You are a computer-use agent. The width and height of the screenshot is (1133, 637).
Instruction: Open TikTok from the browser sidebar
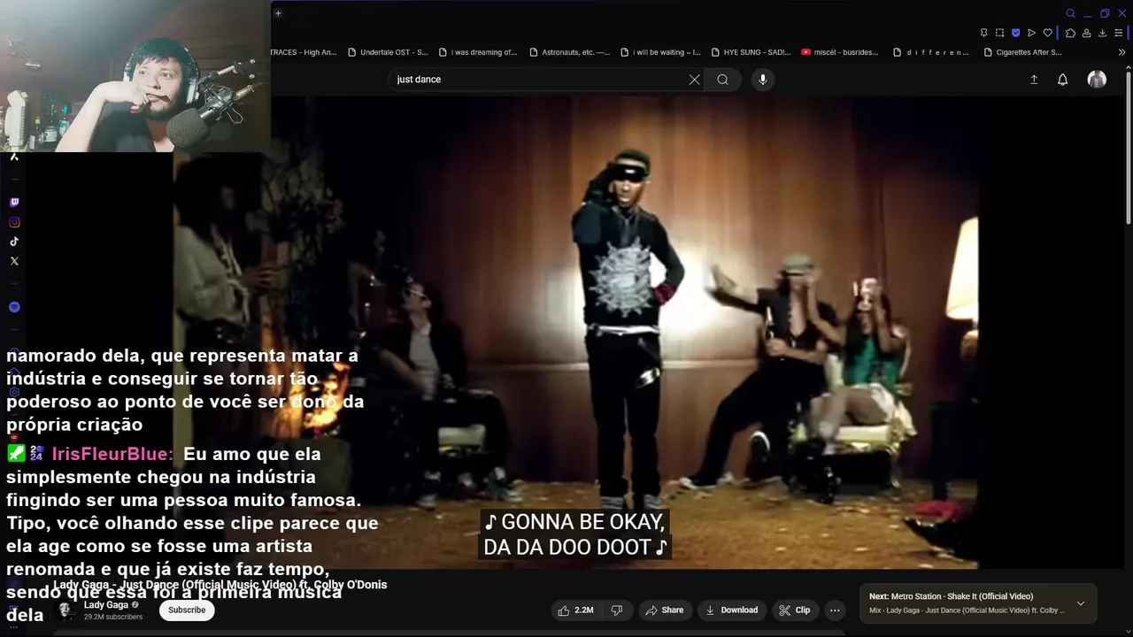coord(14,242)
